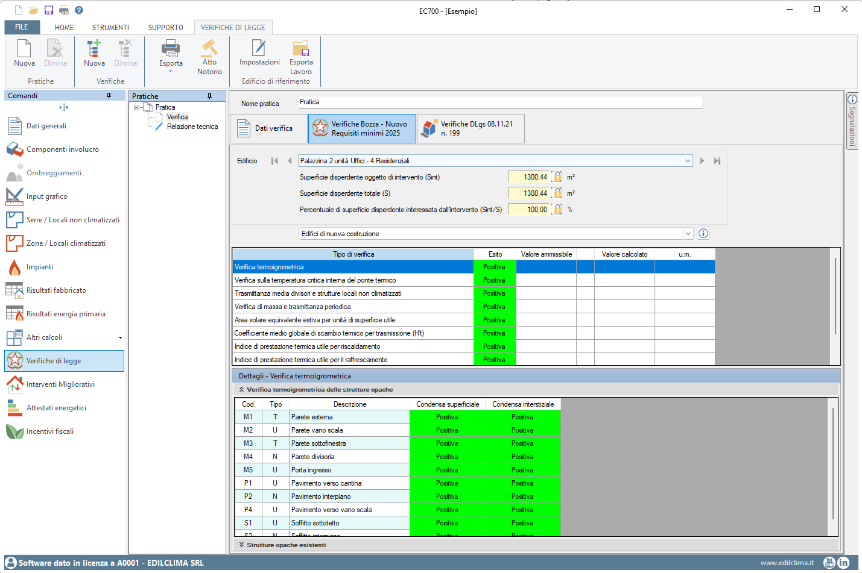The image size is (862, 573).
Task: Show Risultati fabbricato
Action: click(65, 290)
